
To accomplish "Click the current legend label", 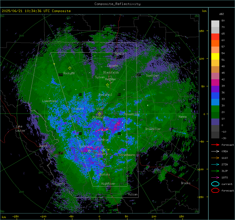I will (227, 184).
